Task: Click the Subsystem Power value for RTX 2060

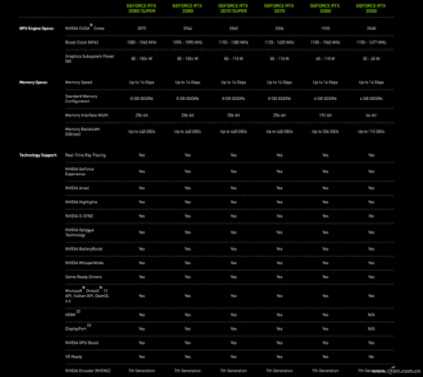Action: (x=325, y=58)
